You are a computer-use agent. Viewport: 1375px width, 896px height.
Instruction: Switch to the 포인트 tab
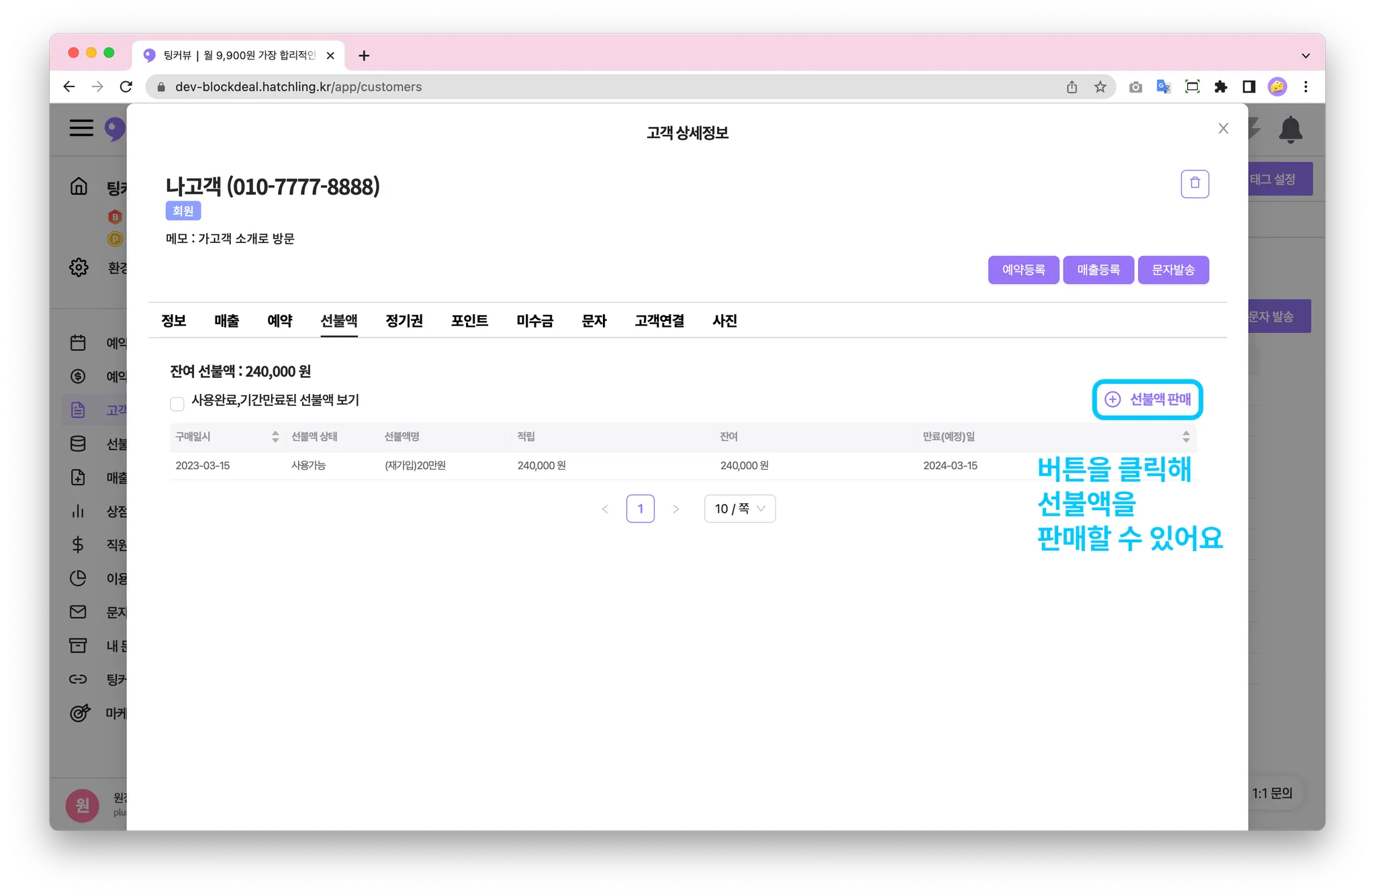pyautogui.click(x=469, y=321)
